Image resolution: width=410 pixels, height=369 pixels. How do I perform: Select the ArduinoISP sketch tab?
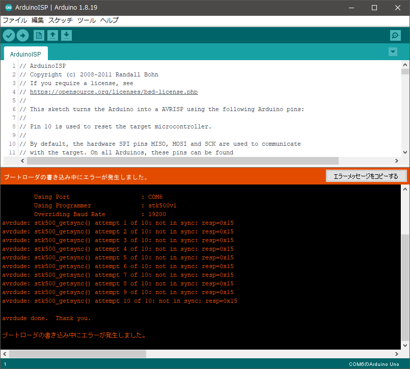pos(25,54)
